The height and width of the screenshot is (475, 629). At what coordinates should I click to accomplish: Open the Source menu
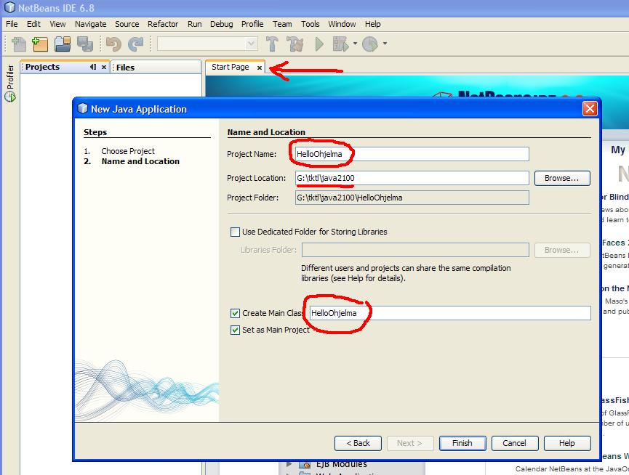(x=127, y=24)
